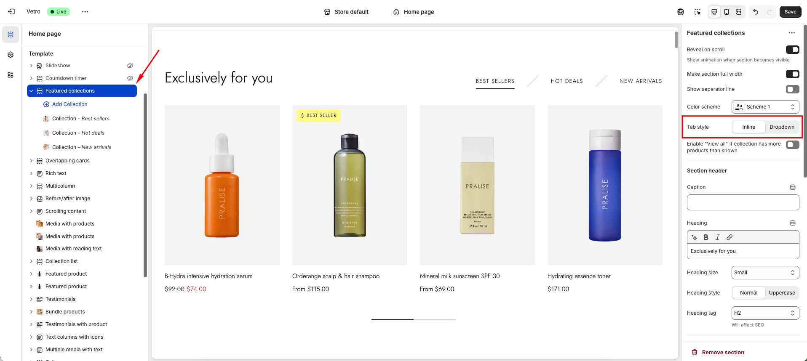The width and height of the screenshot is (807, 361).
Task: Turn off Reveal on scroll
Action: click(x=792, y=50)
